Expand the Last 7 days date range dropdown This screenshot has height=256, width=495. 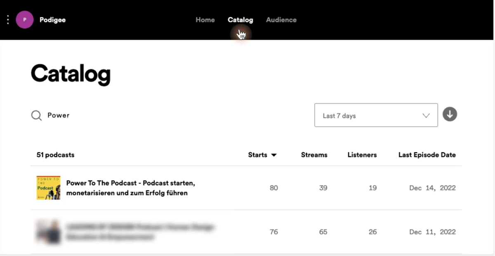point(376,115)
